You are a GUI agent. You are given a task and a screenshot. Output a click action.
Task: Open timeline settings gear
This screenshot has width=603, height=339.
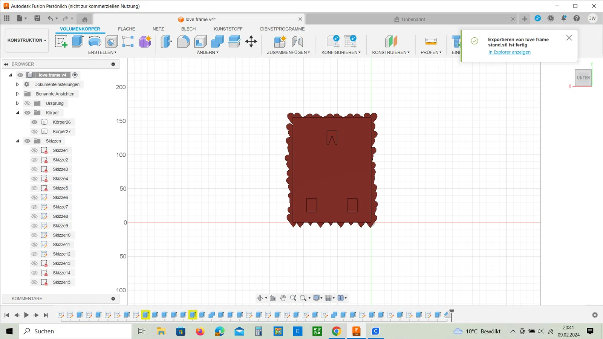point(595,315)
